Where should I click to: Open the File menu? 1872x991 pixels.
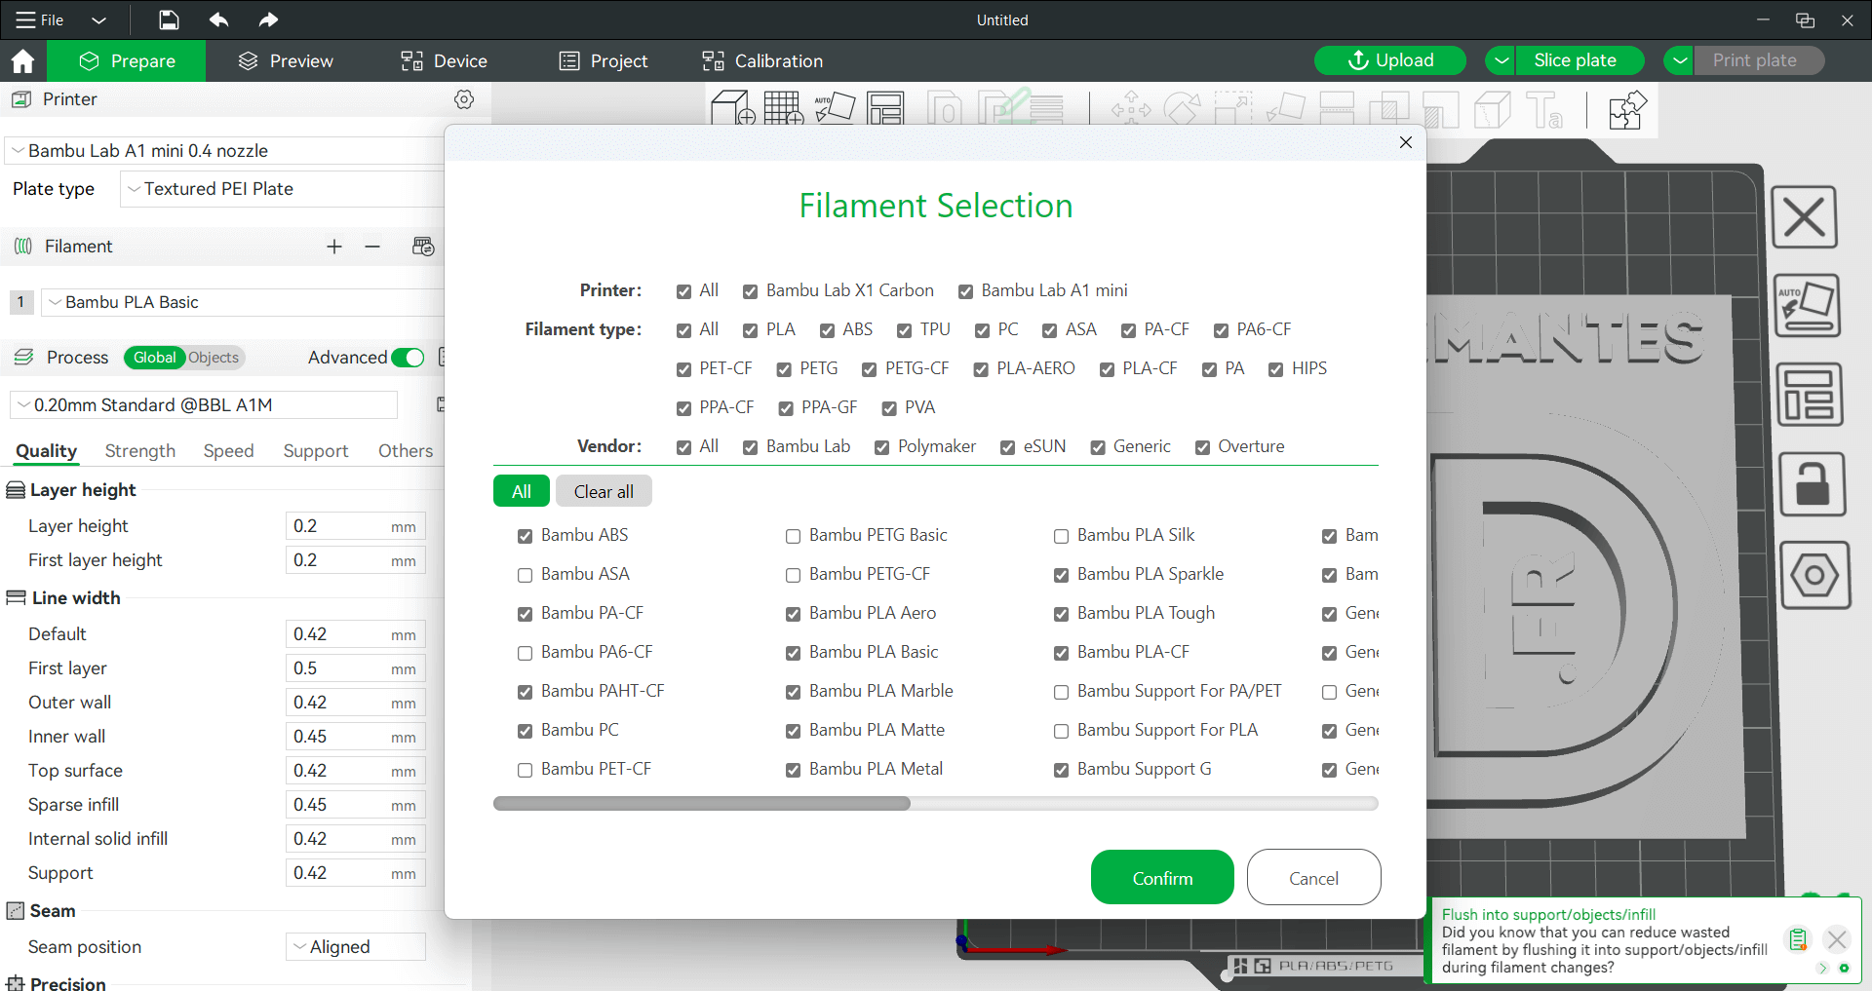40,19
